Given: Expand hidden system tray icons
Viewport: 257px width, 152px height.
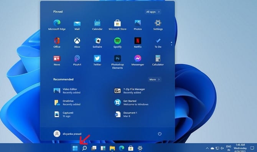Looking at the screenshot, I should tap(207, 148).
